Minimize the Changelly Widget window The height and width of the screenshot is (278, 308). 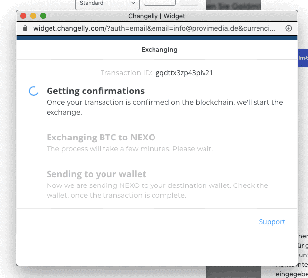click(33, 16)
